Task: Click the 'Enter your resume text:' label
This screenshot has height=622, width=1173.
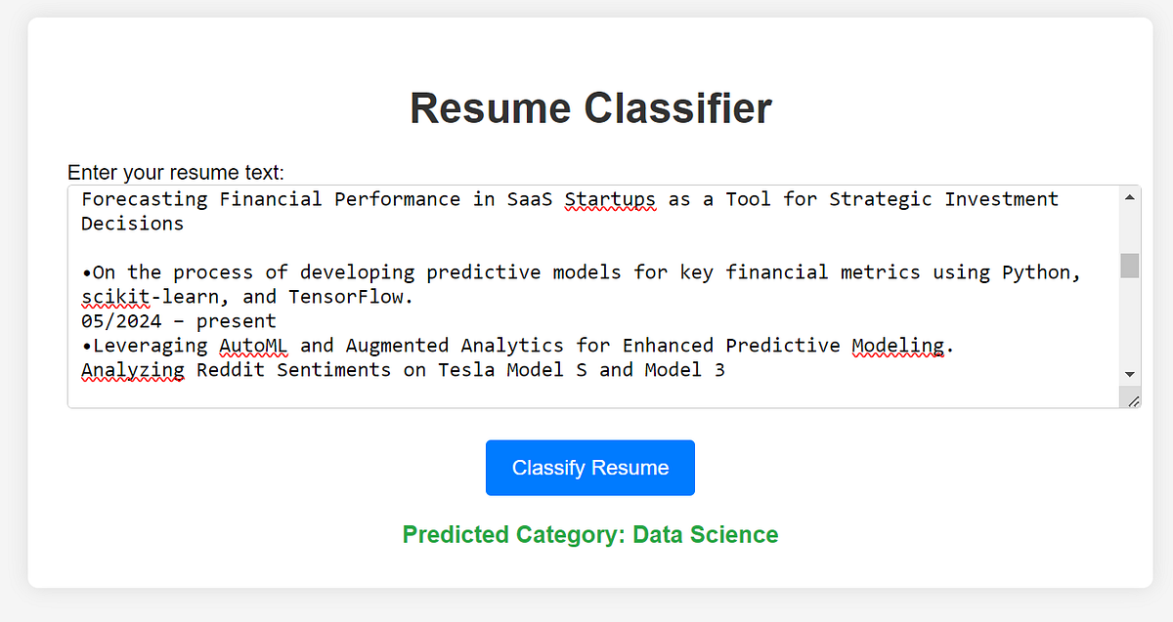Action: (x=175, y=172)
